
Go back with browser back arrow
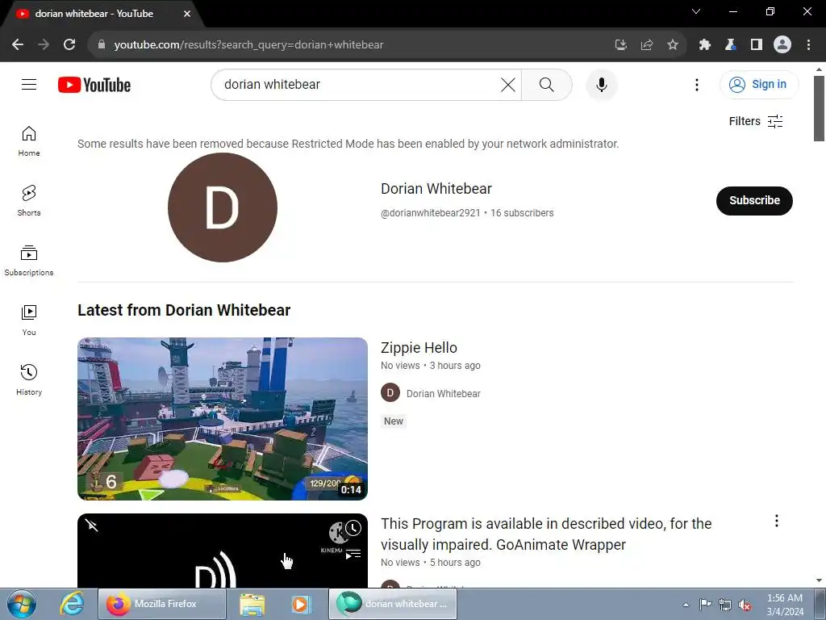(x=18, y=45)
